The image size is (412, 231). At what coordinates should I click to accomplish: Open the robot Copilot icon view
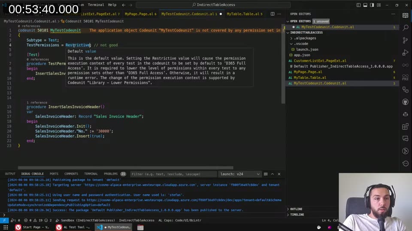405,114
